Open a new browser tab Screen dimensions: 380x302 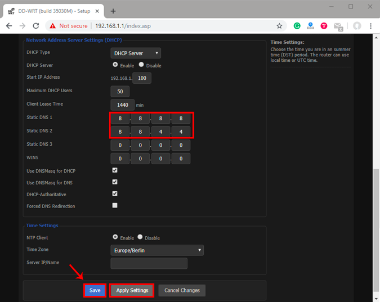[113, 11]
